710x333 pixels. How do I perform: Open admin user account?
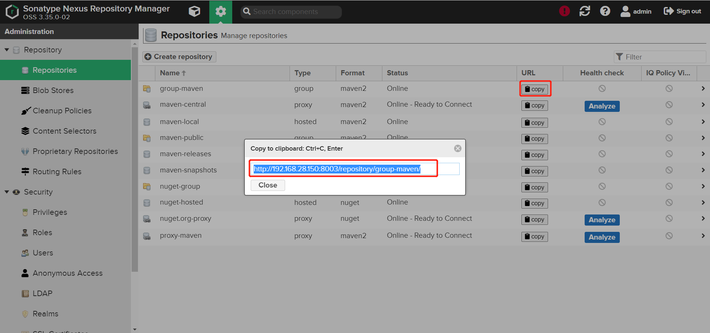click(636, 11)
